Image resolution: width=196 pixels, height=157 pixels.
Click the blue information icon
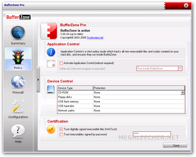coord(51,52)
